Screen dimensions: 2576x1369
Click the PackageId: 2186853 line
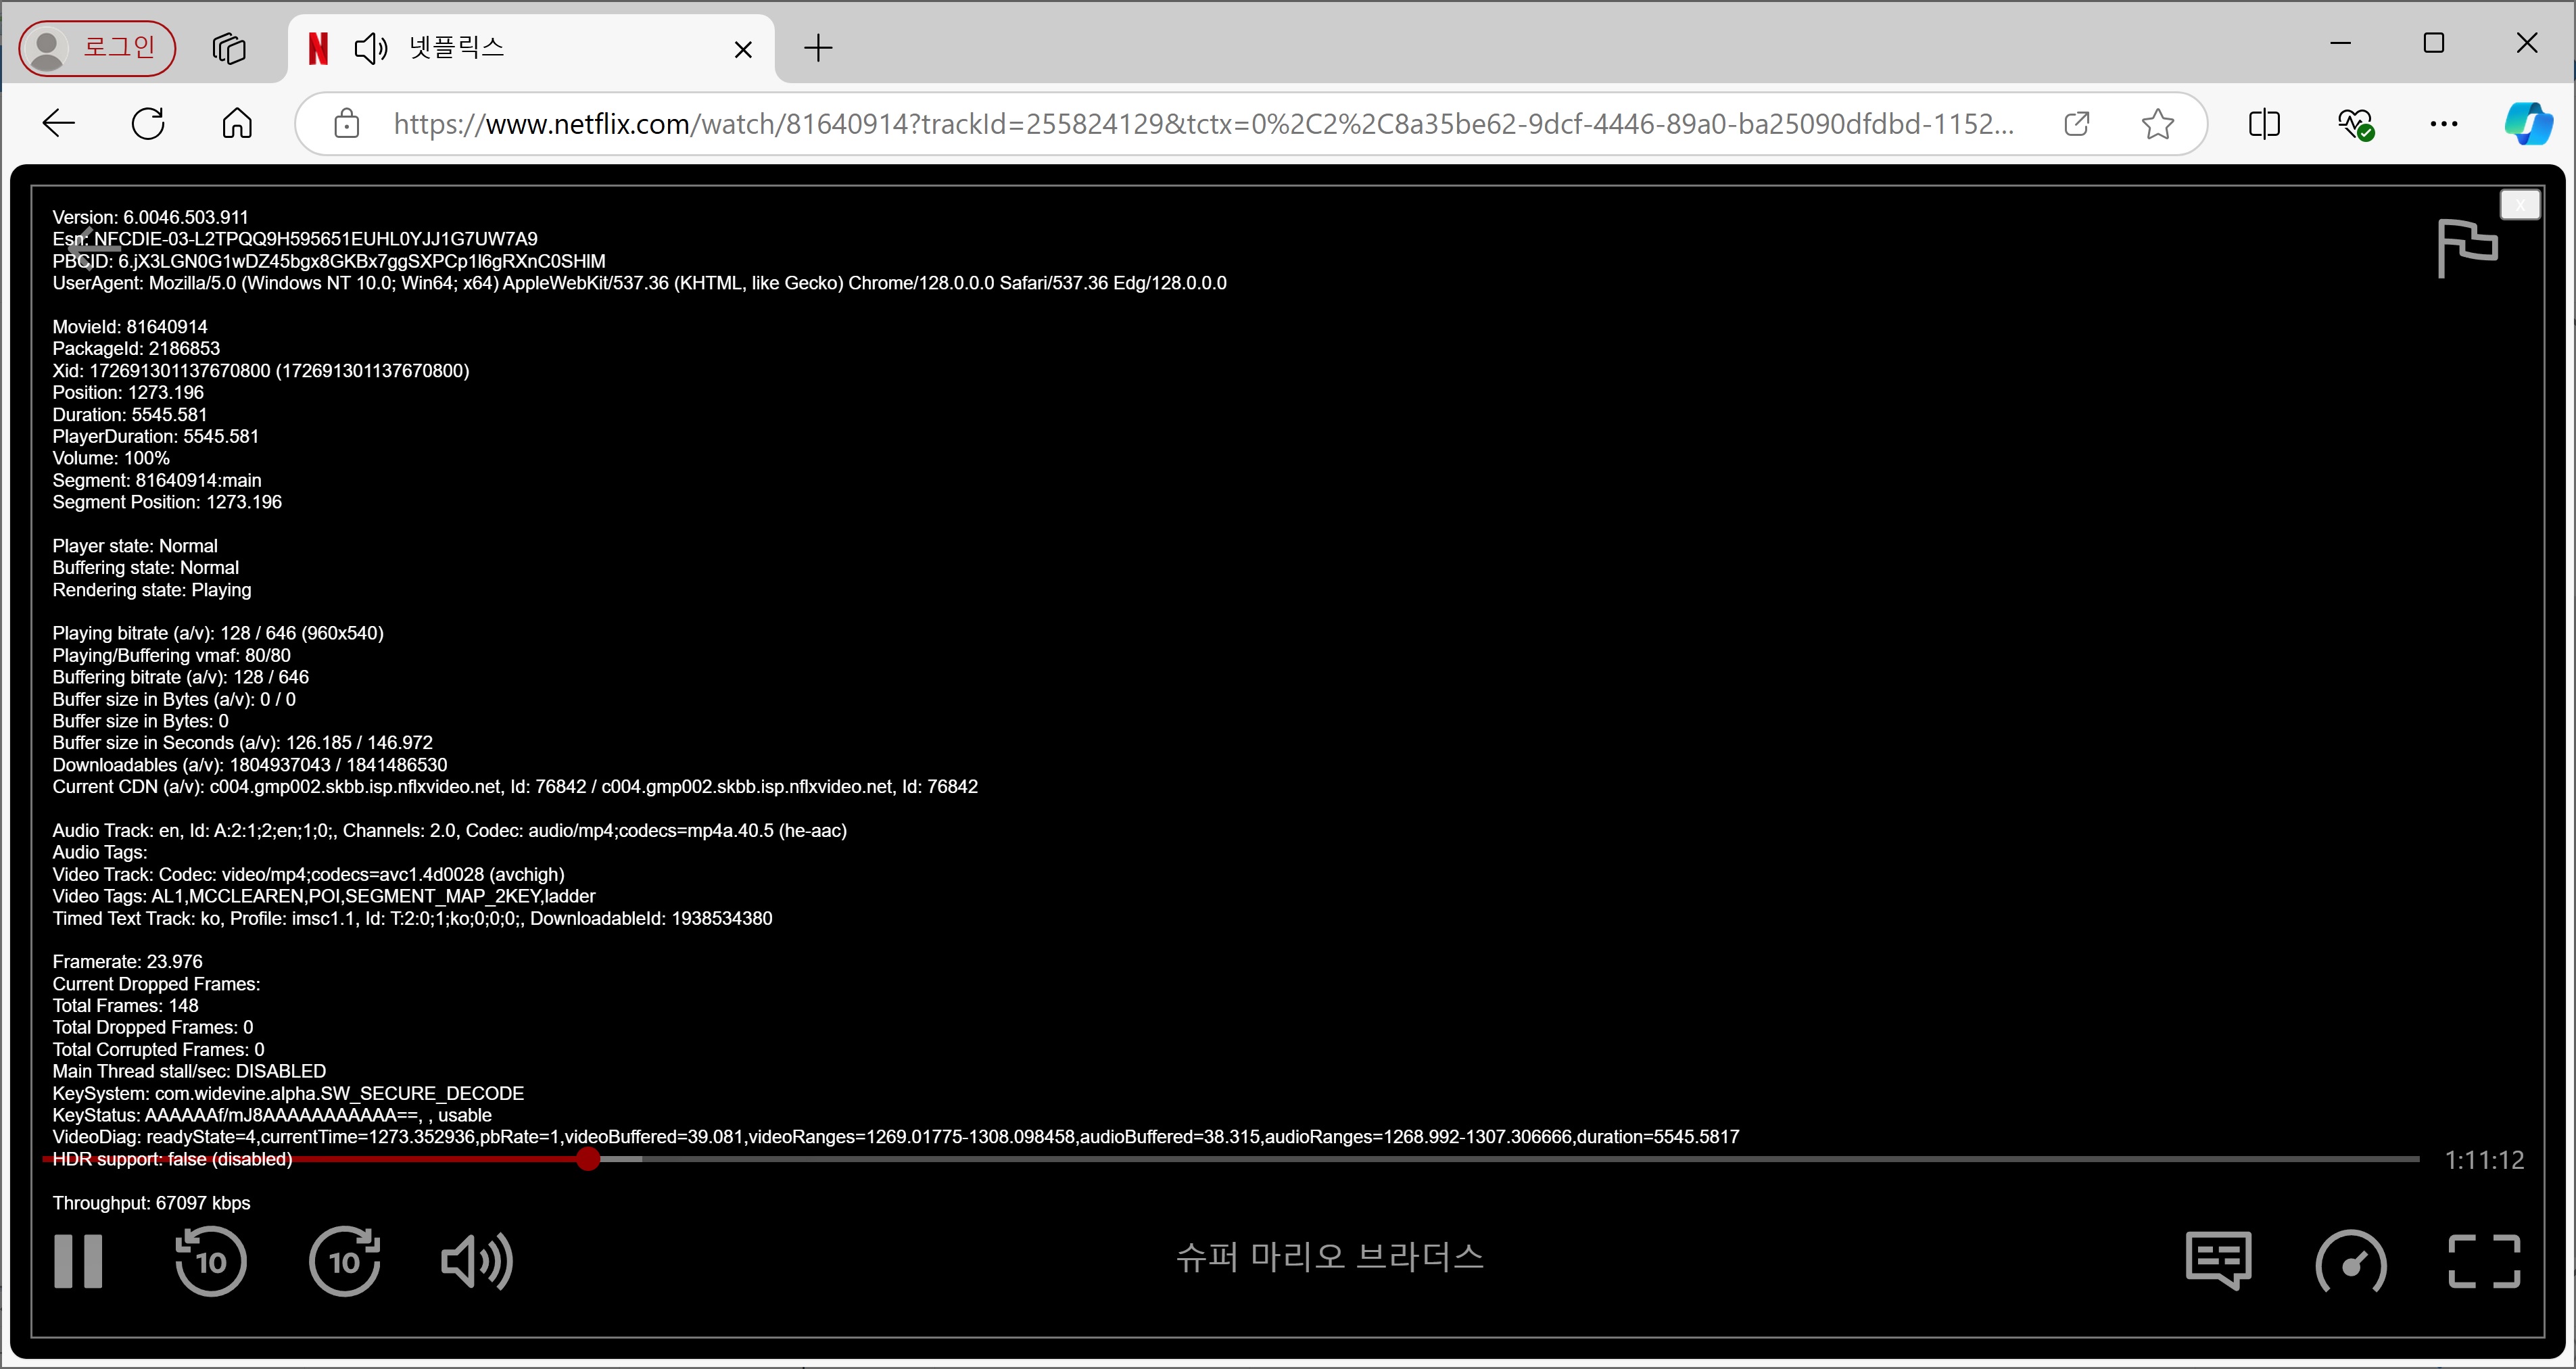click(x=136, y=348)
